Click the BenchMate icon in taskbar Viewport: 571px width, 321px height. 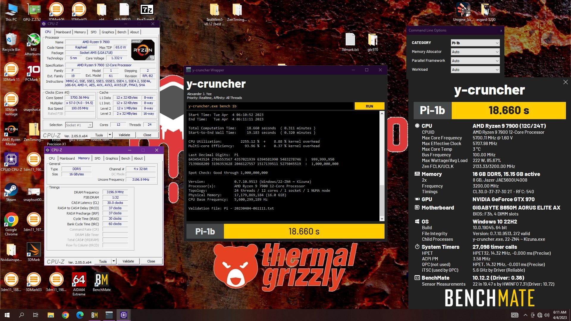tap(95, 315)
